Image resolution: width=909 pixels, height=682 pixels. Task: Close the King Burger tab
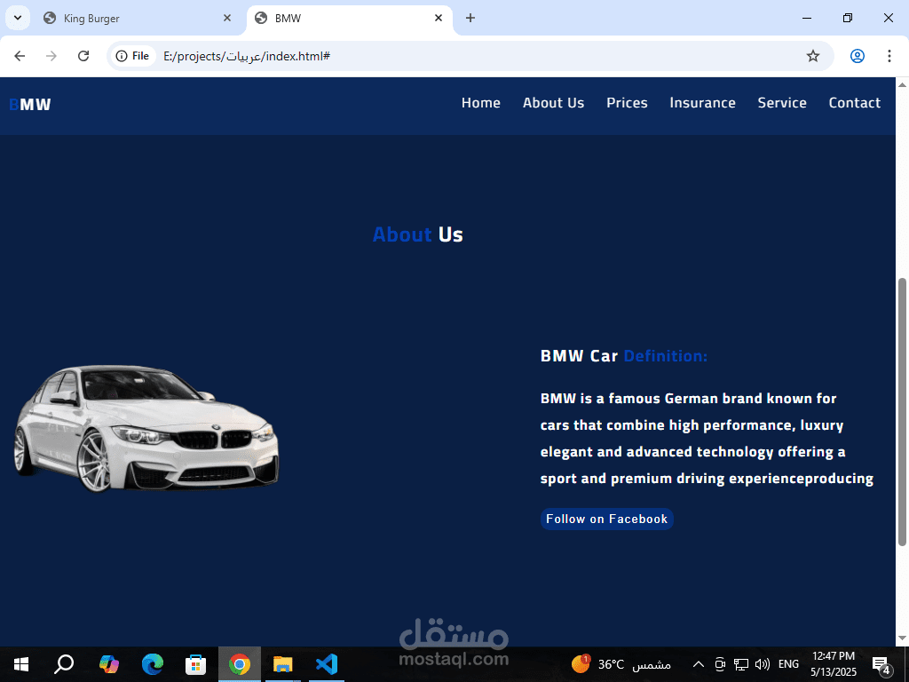[227, 18]
